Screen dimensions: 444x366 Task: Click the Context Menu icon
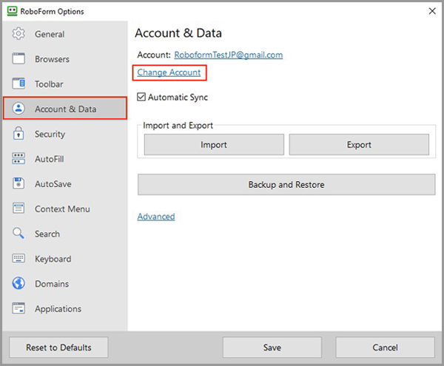point(18,209)
